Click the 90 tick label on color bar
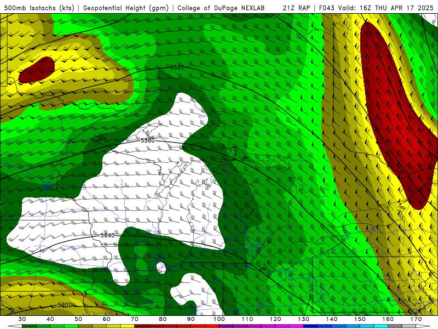This screenshot has height=329, width=438. pos(191,319)
